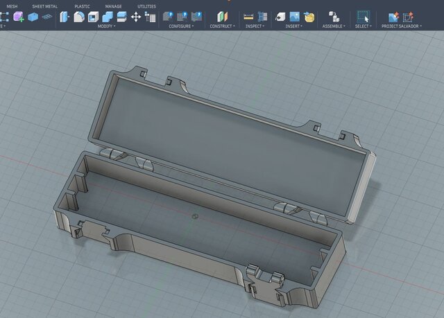
Task: Select the Move/Copy arrows tool
Action: [136, 17]
